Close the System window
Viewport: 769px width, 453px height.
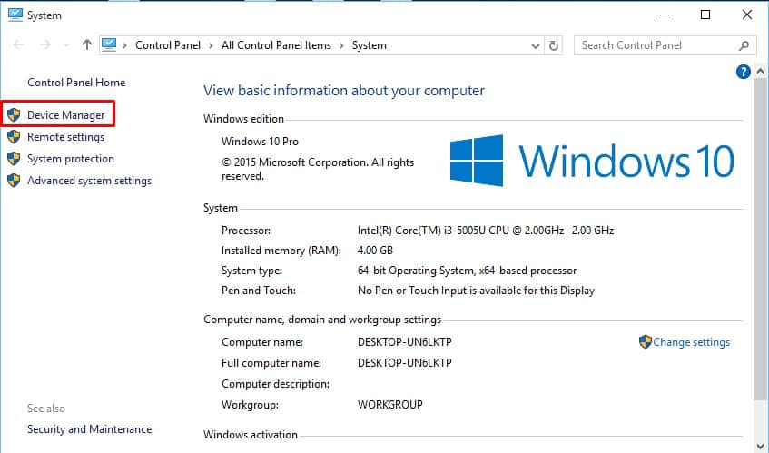tap(747, 15)
